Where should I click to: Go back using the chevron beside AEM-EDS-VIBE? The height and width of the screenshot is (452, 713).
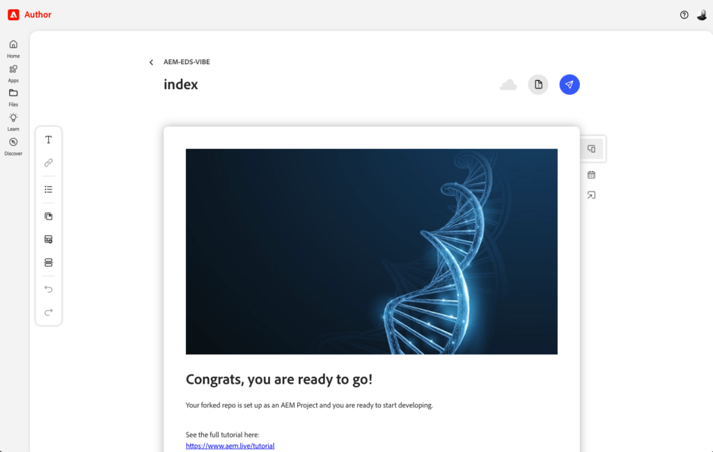(x=151, y=62)
